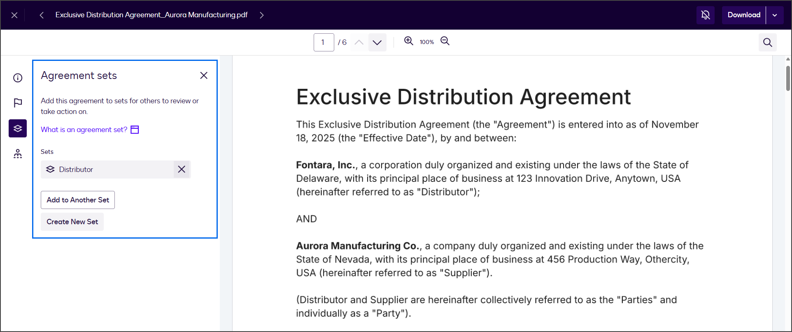Go to the next document with the right chevron

262,15
